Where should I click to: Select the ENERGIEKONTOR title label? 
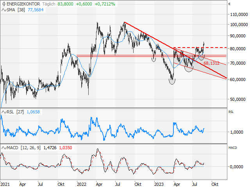pos(23,4)
